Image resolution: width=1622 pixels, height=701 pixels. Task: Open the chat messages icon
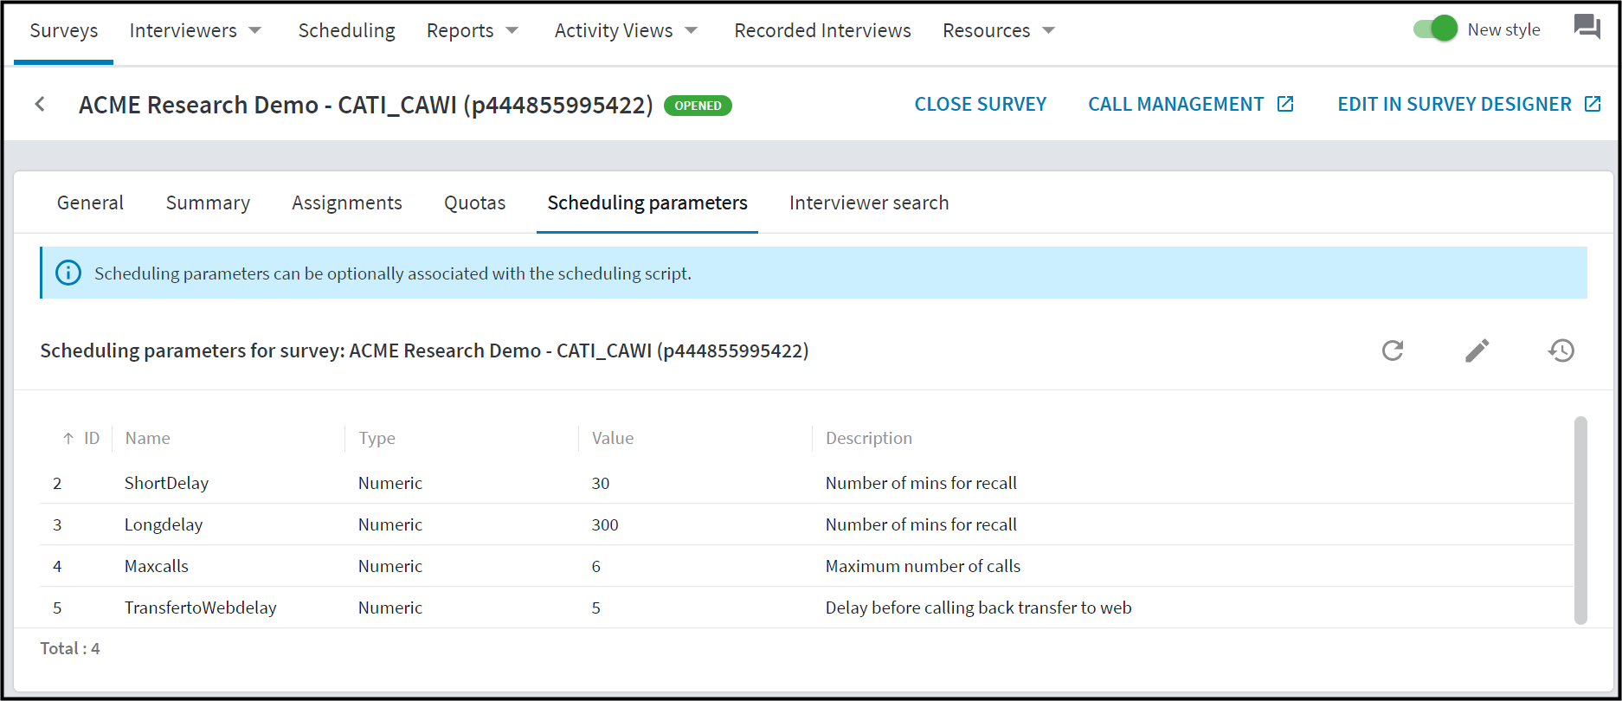click(x=1587, y=28)
